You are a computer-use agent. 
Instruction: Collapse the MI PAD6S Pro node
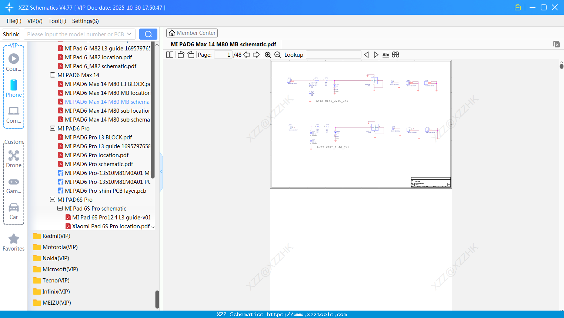[x=53, y=200]
